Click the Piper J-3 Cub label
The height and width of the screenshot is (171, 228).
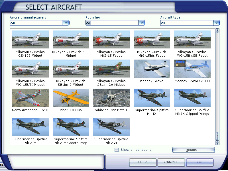71,110
